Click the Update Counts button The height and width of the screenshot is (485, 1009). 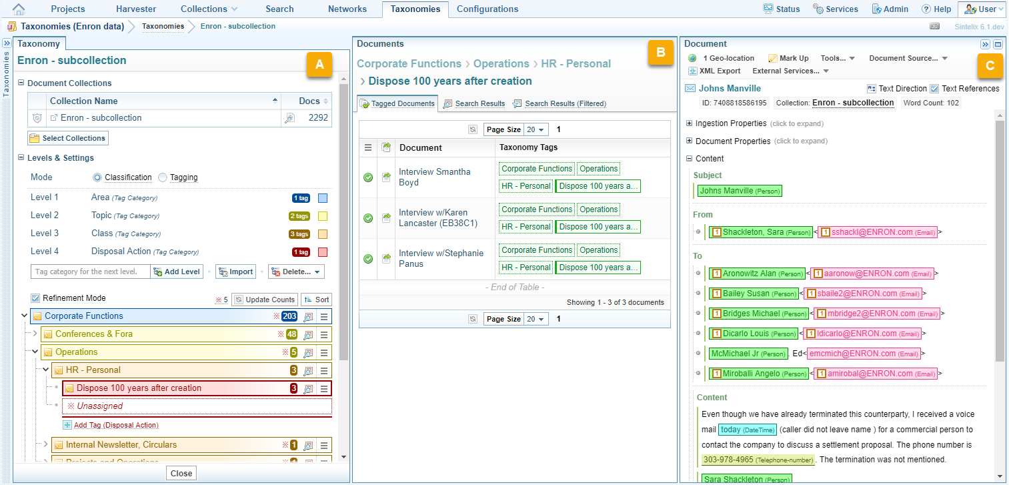(x=265, y=300)
